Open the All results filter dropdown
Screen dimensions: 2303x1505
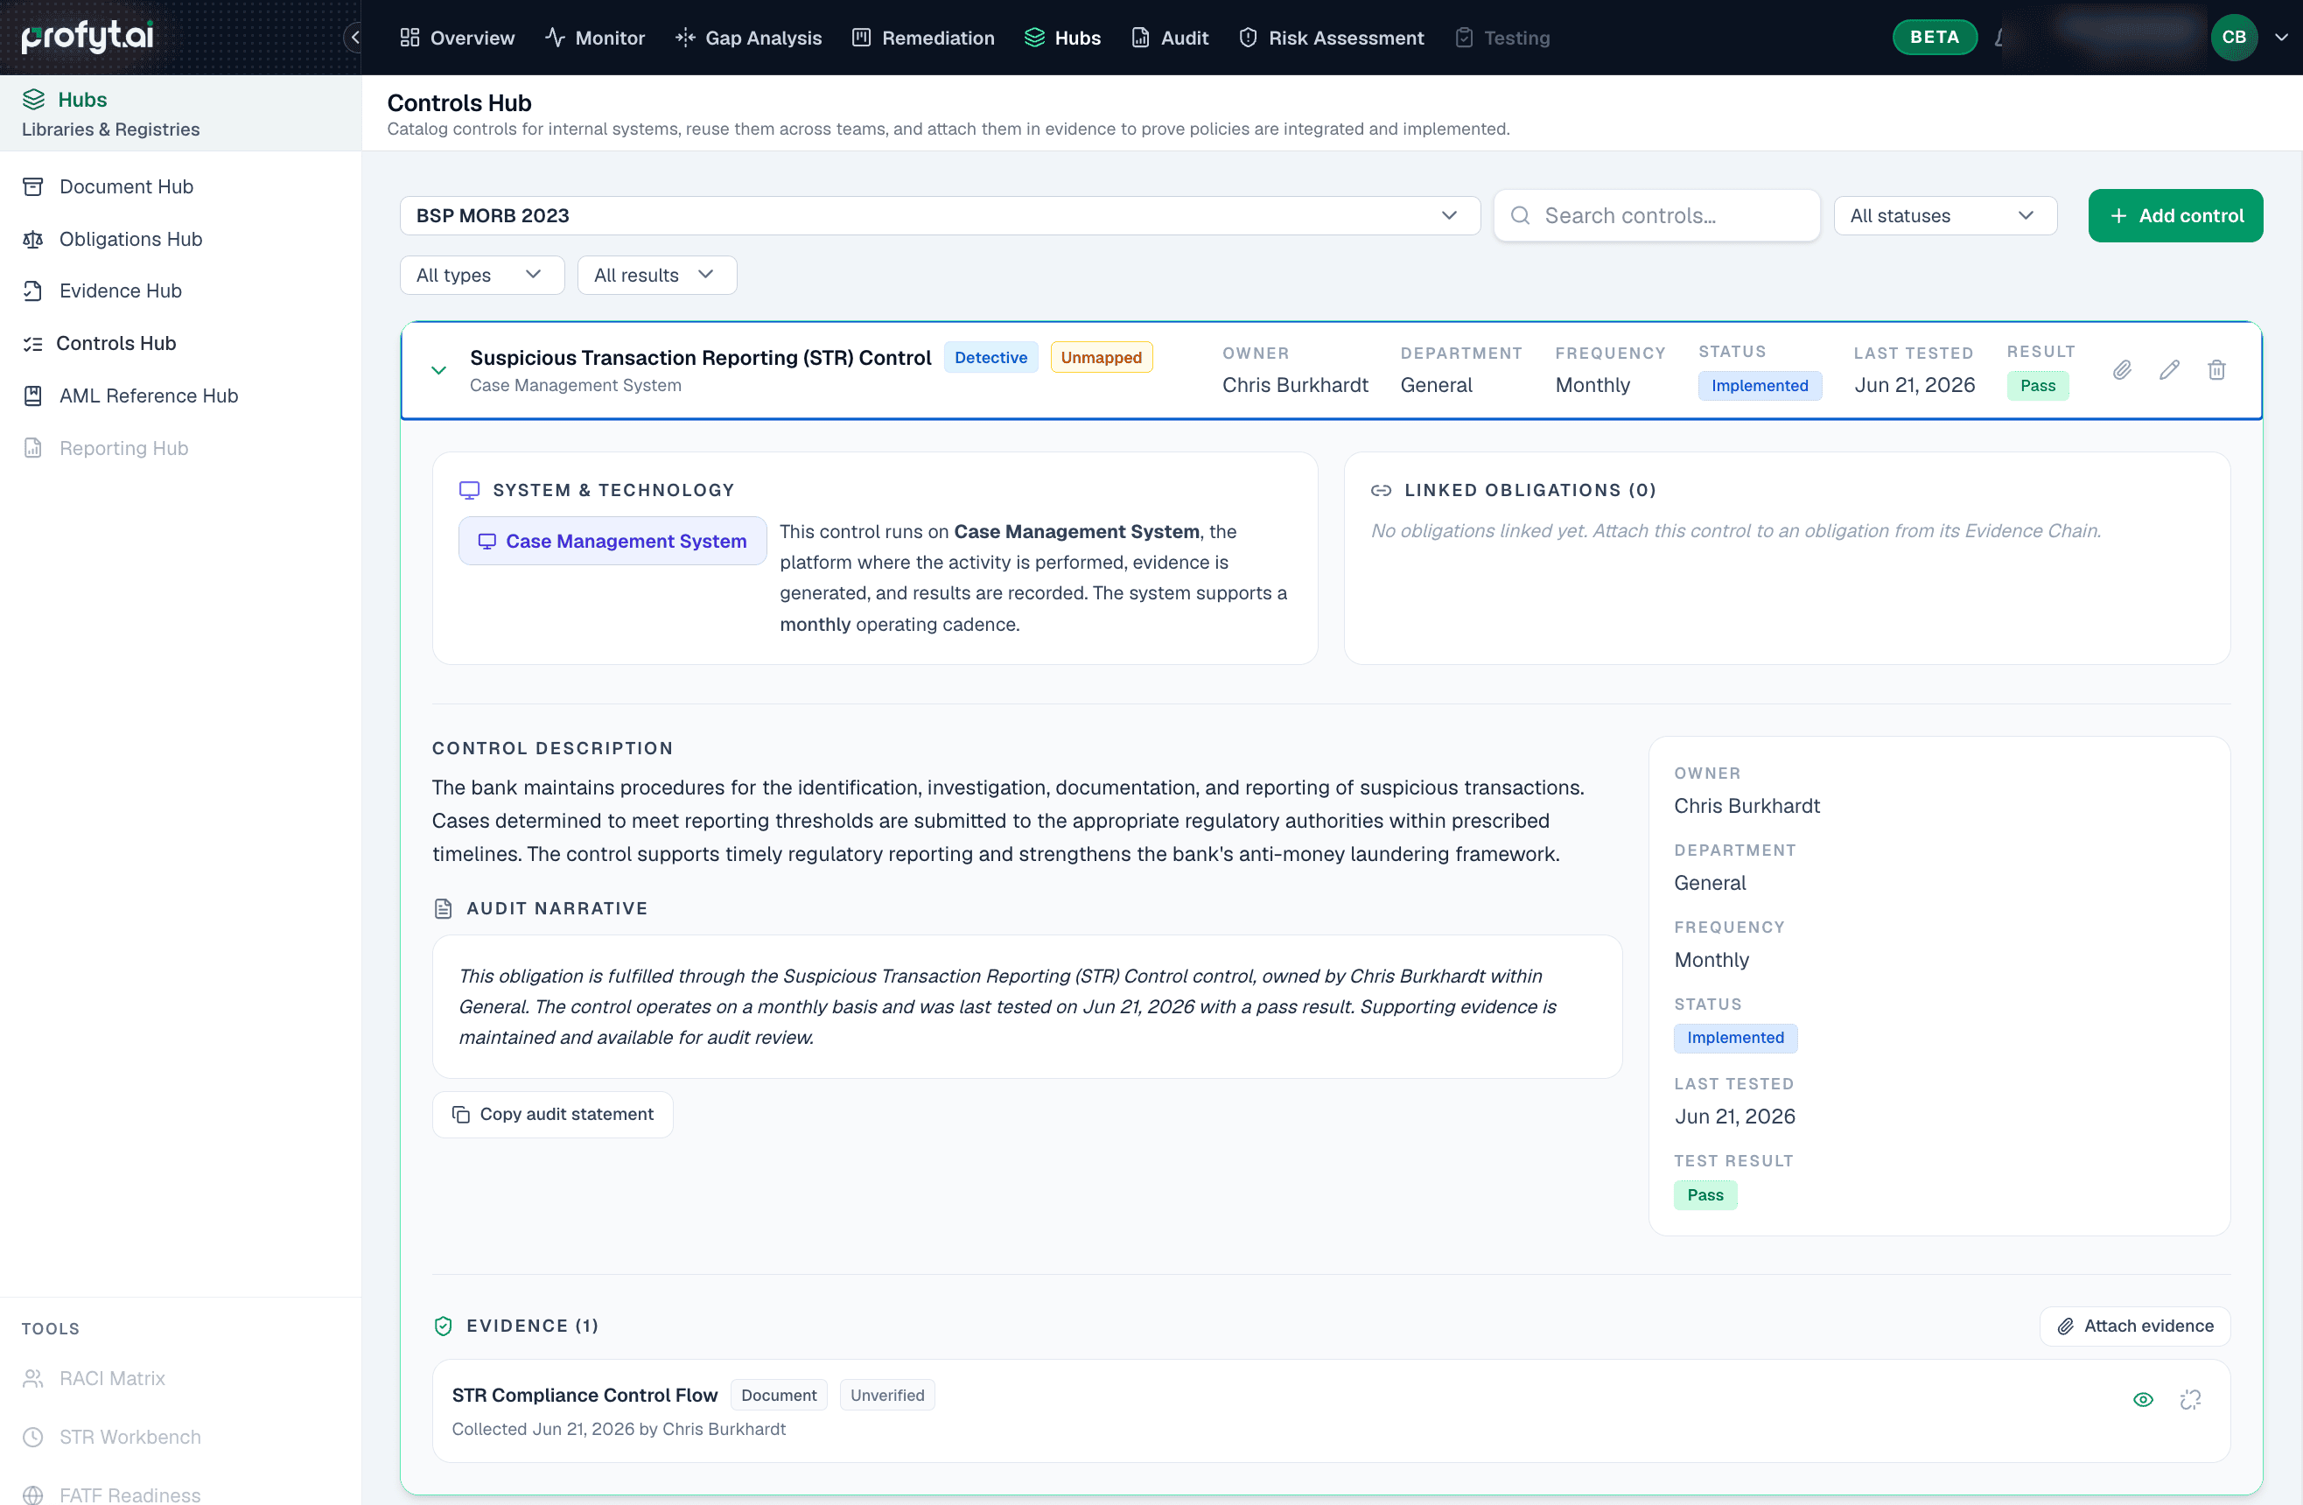pyautogui.click(x=657, y=275)
